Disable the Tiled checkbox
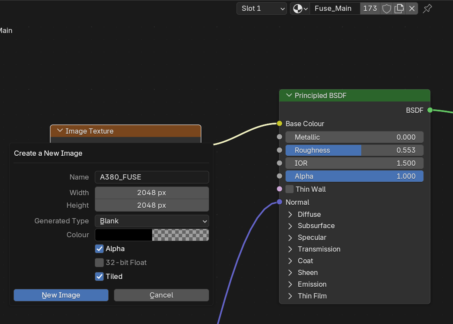Image resolution: width=453 pixels, height=324 pixels. tap(100, 276)
